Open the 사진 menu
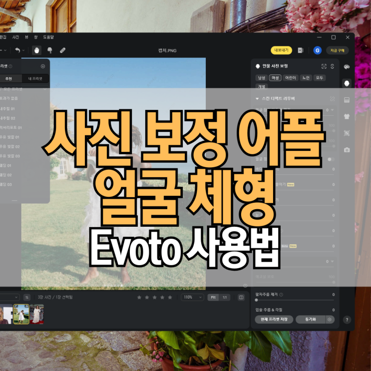The height and width of the screenshot is (371, 371). [15, 37]
